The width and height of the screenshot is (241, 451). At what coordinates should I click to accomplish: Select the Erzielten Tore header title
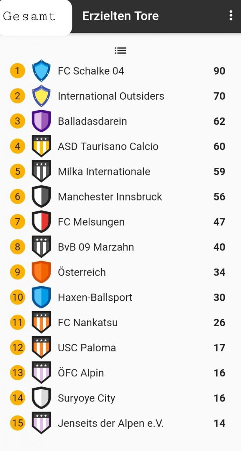[120, 16]
